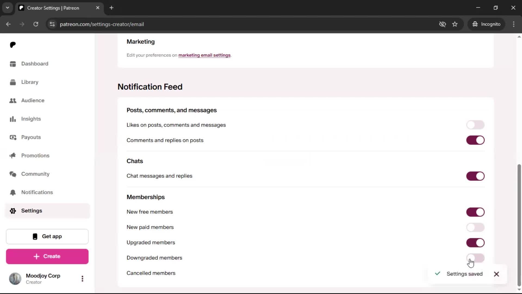
Task: Click the page vertical scrollbar thumb
Action: 519,225
